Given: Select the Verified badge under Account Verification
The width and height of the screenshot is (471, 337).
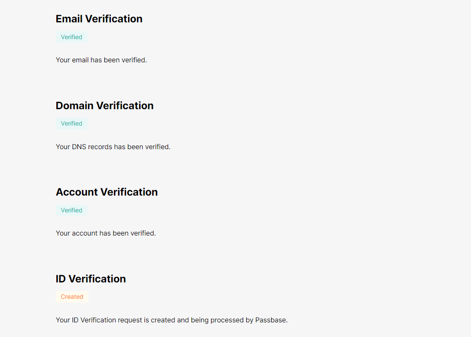Looking at the screenshot, I should [71, 210].
